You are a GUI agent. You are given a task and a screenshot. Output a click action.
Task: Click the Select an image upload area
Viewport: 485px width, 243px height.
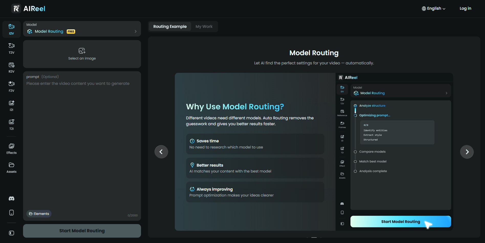(82, 54)
